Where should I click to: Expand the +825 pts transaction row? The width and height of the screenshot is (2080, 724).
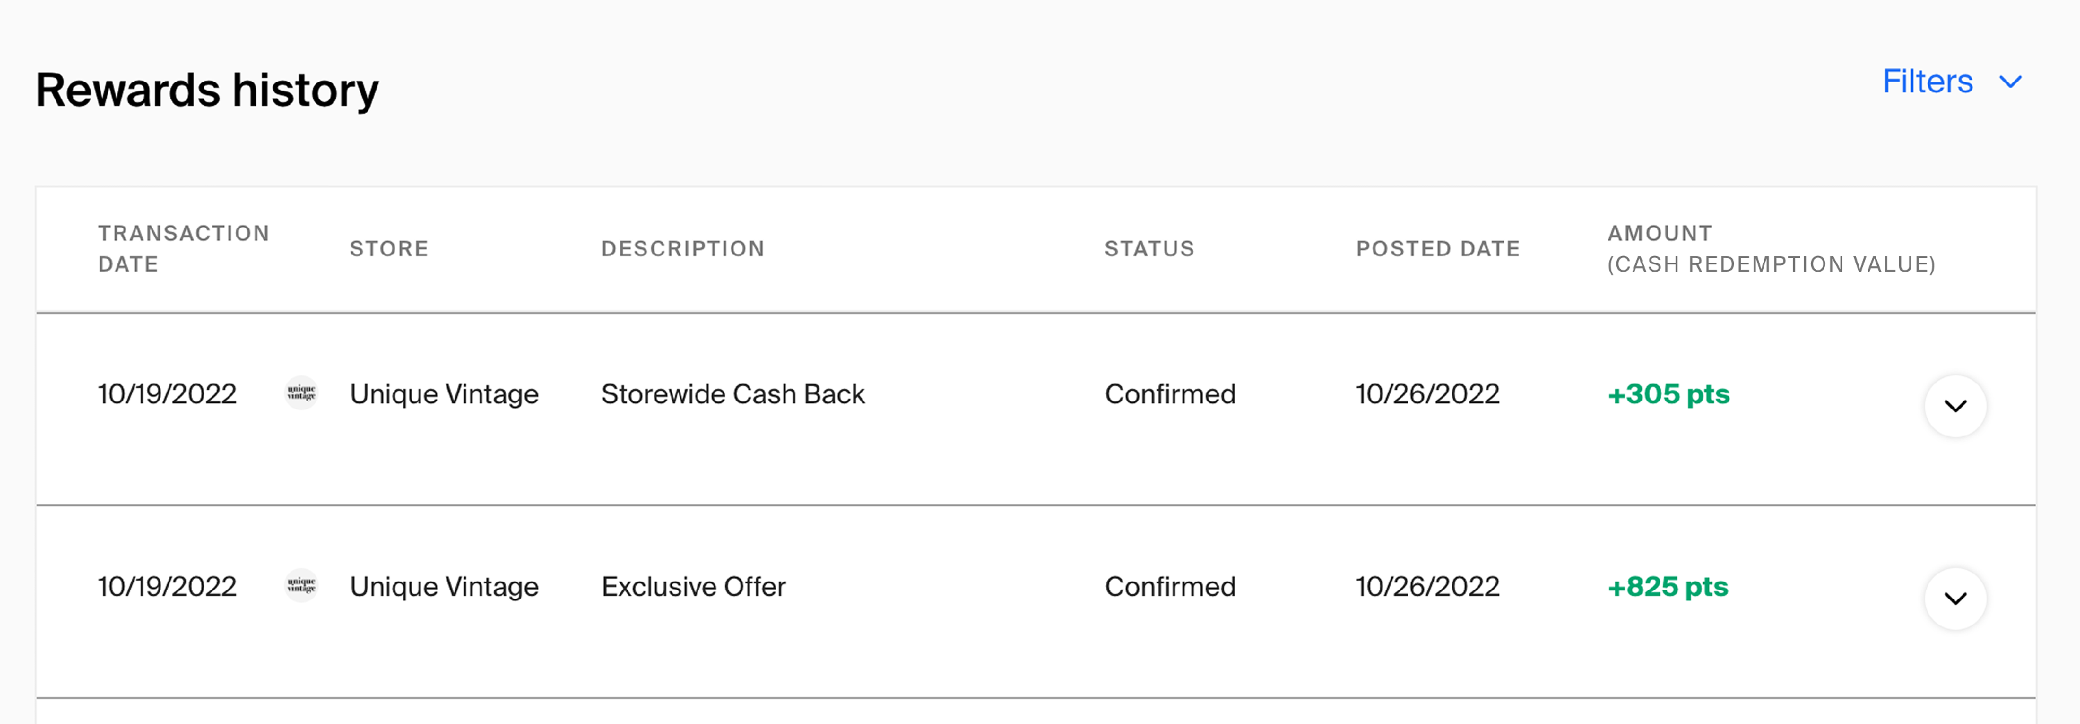[x=1955, y=598]
